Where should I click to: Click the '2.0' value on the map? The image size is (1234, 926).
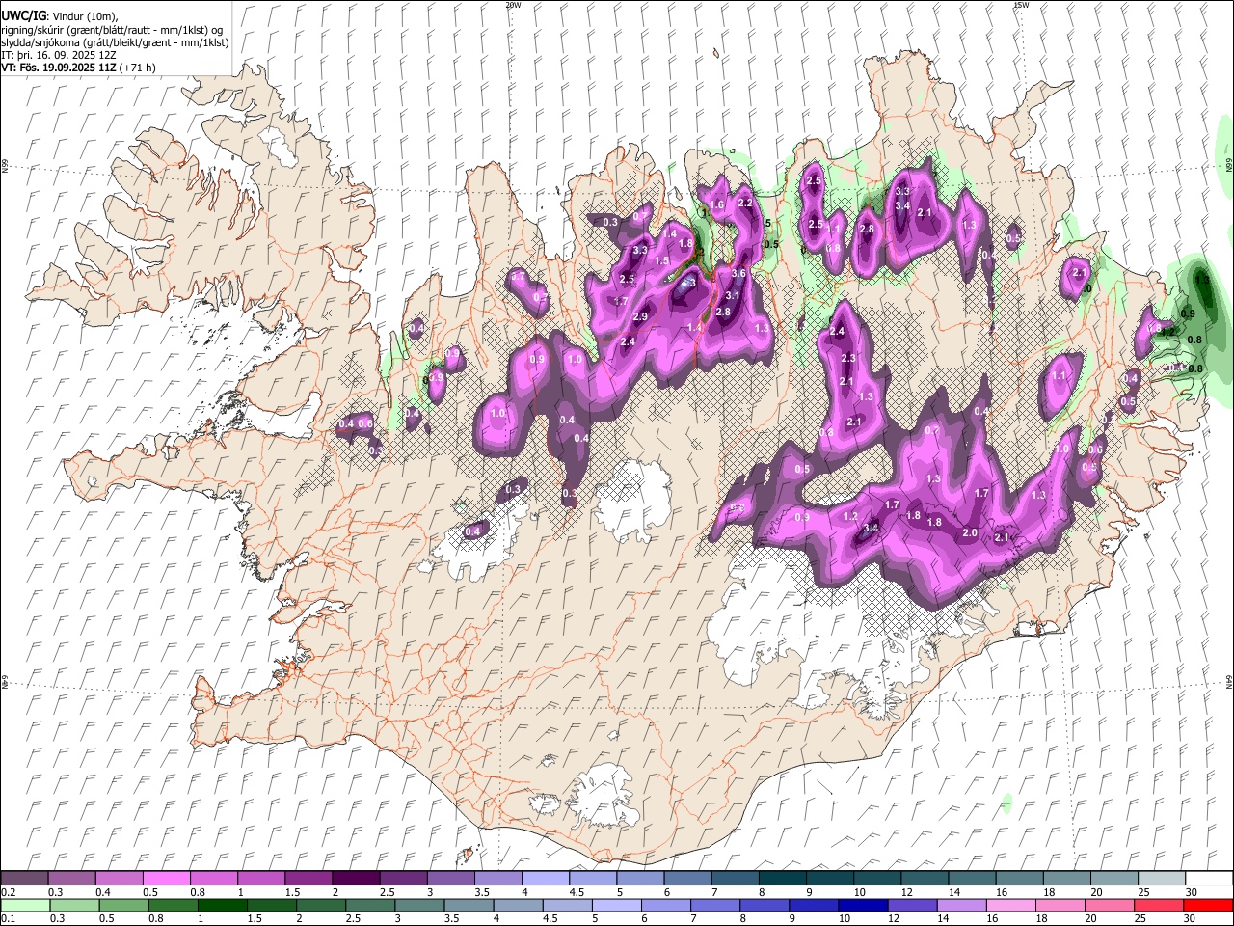pos(971,532)
